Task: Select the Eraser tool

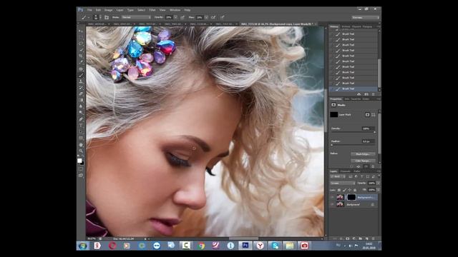Action: pos(81,94)
